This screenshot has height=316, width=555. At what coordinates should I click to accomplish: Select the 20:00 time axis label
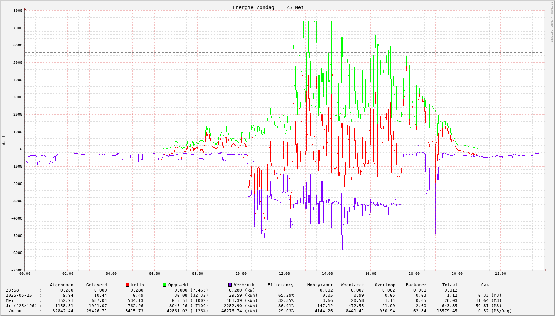point(457,274)
